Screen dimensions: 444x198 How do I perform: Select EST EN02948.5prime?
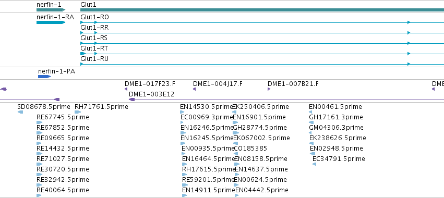click(x=337, y=148)
